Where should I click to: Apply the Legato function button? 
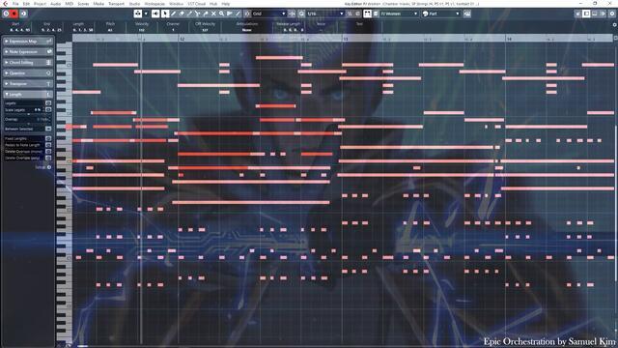[48, 103]
